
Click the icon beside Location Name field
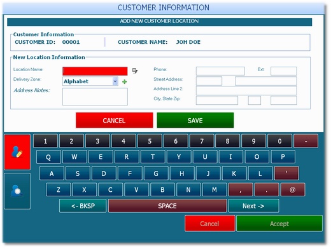click(135, 71)
